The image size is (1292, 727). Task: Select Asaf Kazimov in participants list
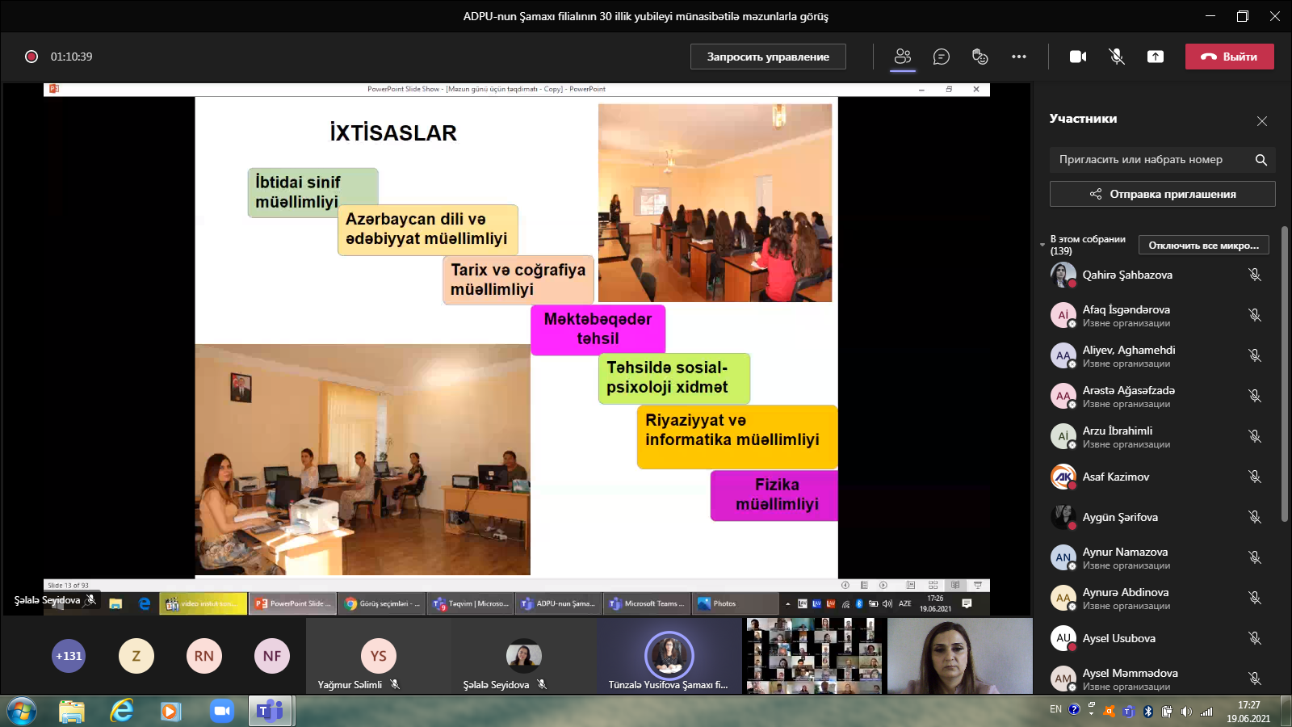1115,477
